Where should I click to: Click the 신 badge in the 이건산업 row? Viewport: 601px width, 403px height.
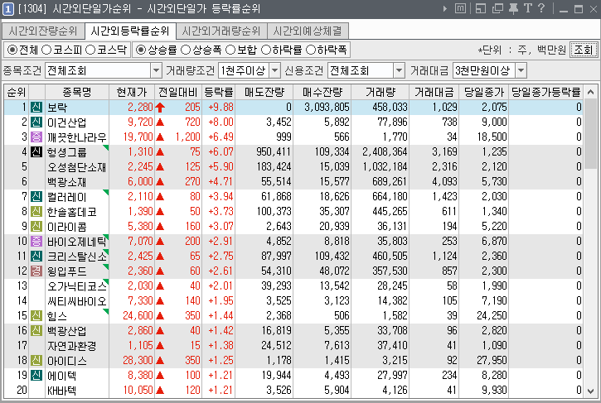click(36, 122)
